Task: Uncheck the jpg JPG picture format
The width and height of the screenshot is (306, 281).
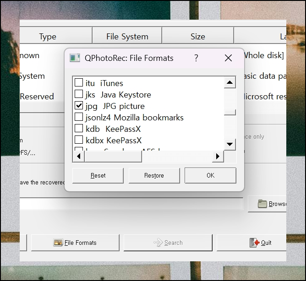Action: pos(79,105)
